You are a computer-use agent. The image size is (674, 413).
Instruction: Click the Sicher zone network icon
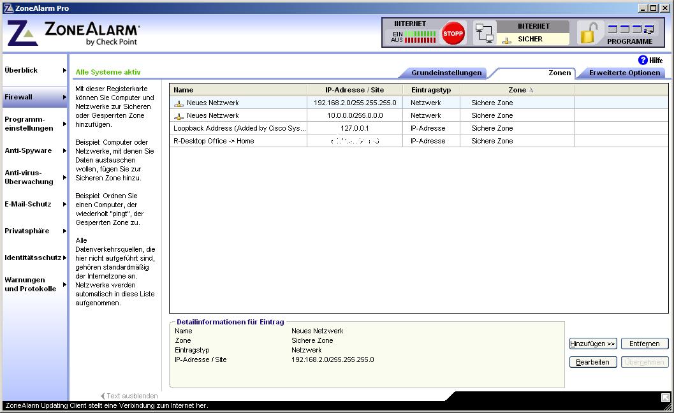pos(507,40)
